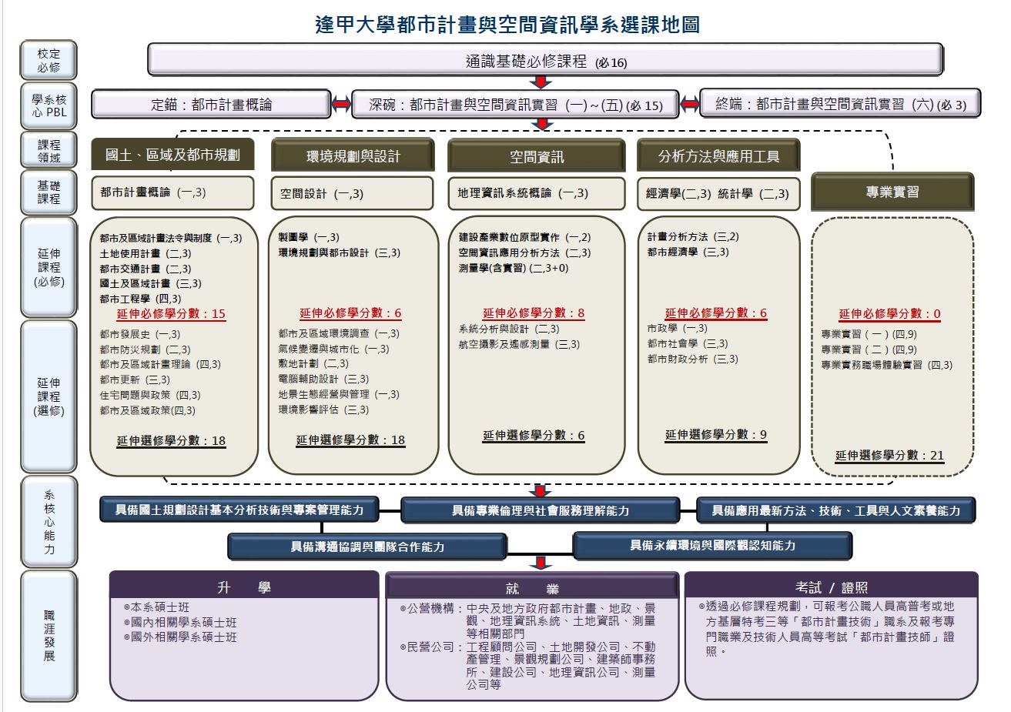The height and width of the screenshot is (712, 1011).
Task: Click the double arrow between 定錨 and 深碗 boxes
Action: (x=341, y=104)
